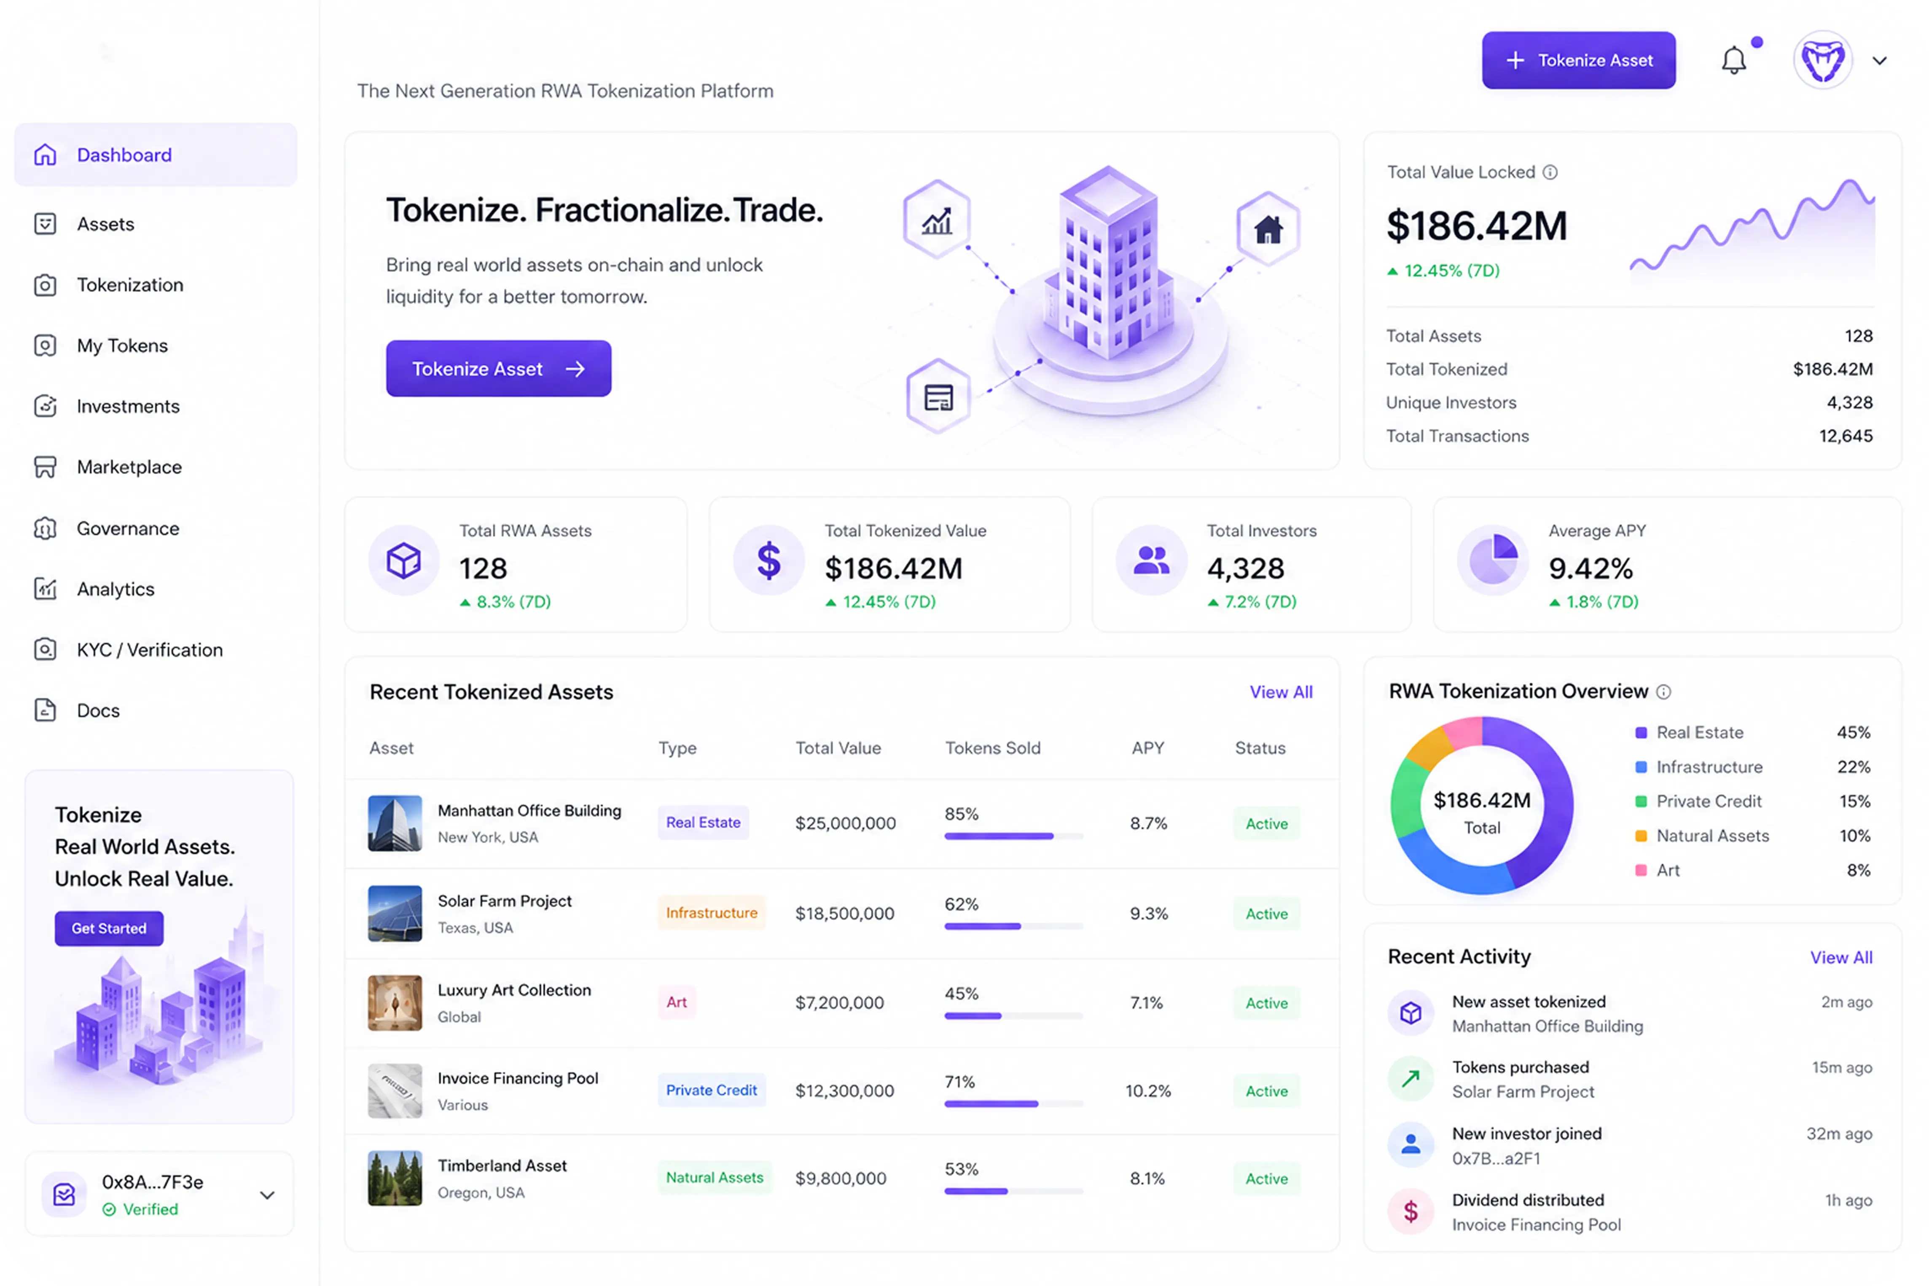Image resolution: width=1929 pixels, height=1286 pixels.
Task: Click Active status of Luxury Art Collection
Action: (x=1266, y=1002)
